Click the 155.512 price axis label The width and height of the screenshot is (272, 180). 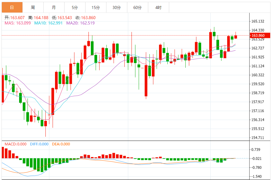click(258, 129)
